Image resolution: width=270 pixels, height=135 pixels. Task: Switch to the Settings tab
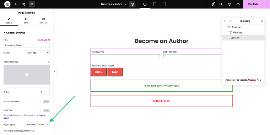[9, 21]
